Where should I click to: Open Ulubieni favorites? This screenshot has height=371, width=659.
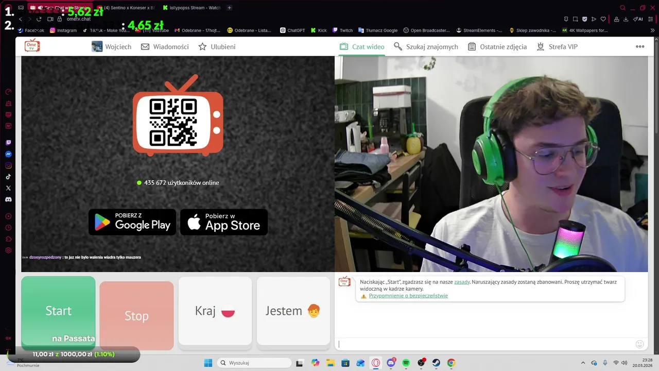click(x=217, y=46)
